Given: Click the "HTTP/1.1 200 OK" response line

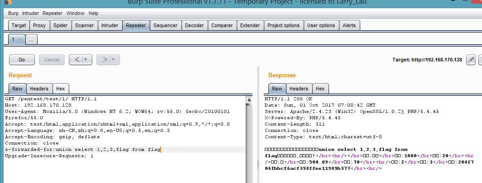Looking at the screenshot, I should [x=288, y=99].
